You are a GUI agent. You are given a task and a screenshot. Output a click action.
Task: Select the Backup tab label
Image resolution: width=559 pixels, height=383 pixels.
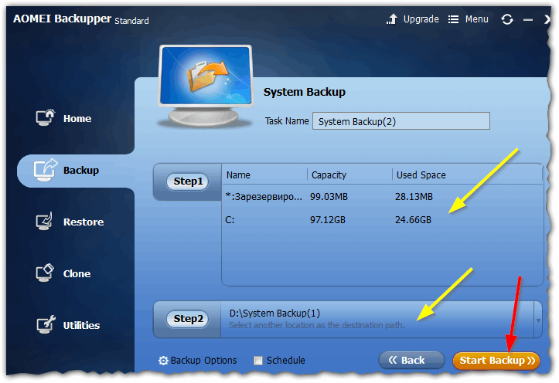tap(81, 170)
